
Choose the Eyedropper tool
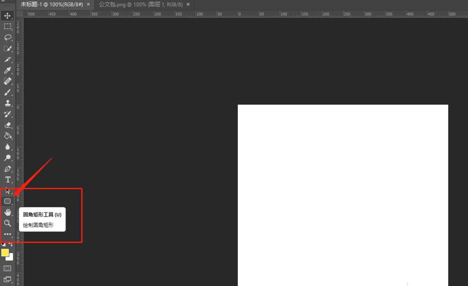click(x=7, y=71)
